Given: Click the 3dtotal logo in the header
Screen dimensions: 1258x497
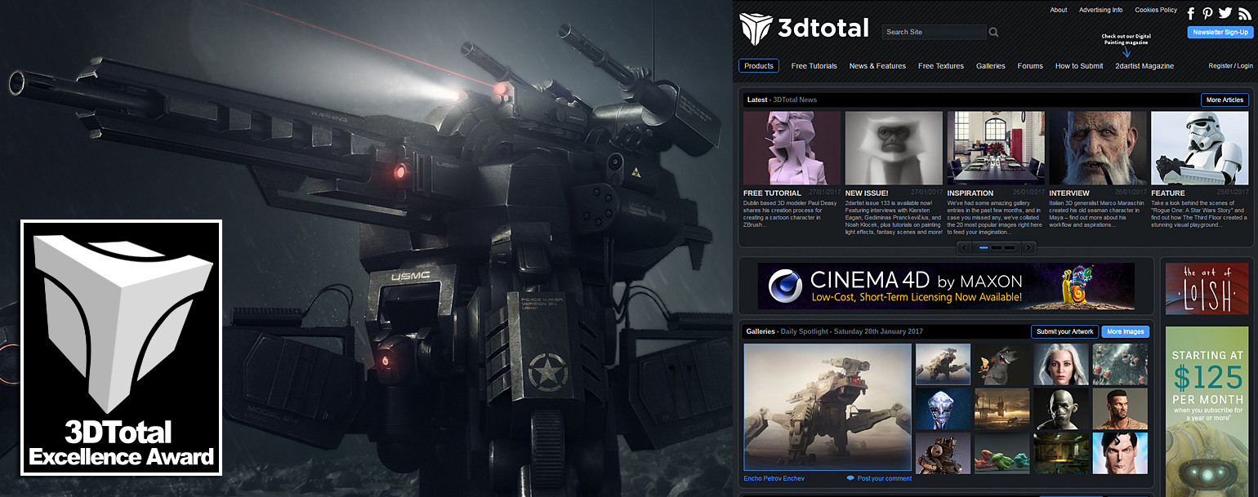Looking at the screenshot, I should 804,29.
